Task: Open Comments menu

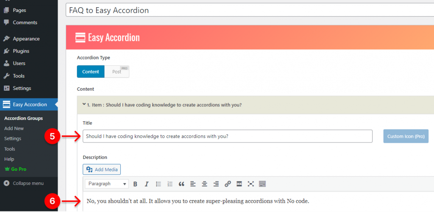Action: pos(25,22)
